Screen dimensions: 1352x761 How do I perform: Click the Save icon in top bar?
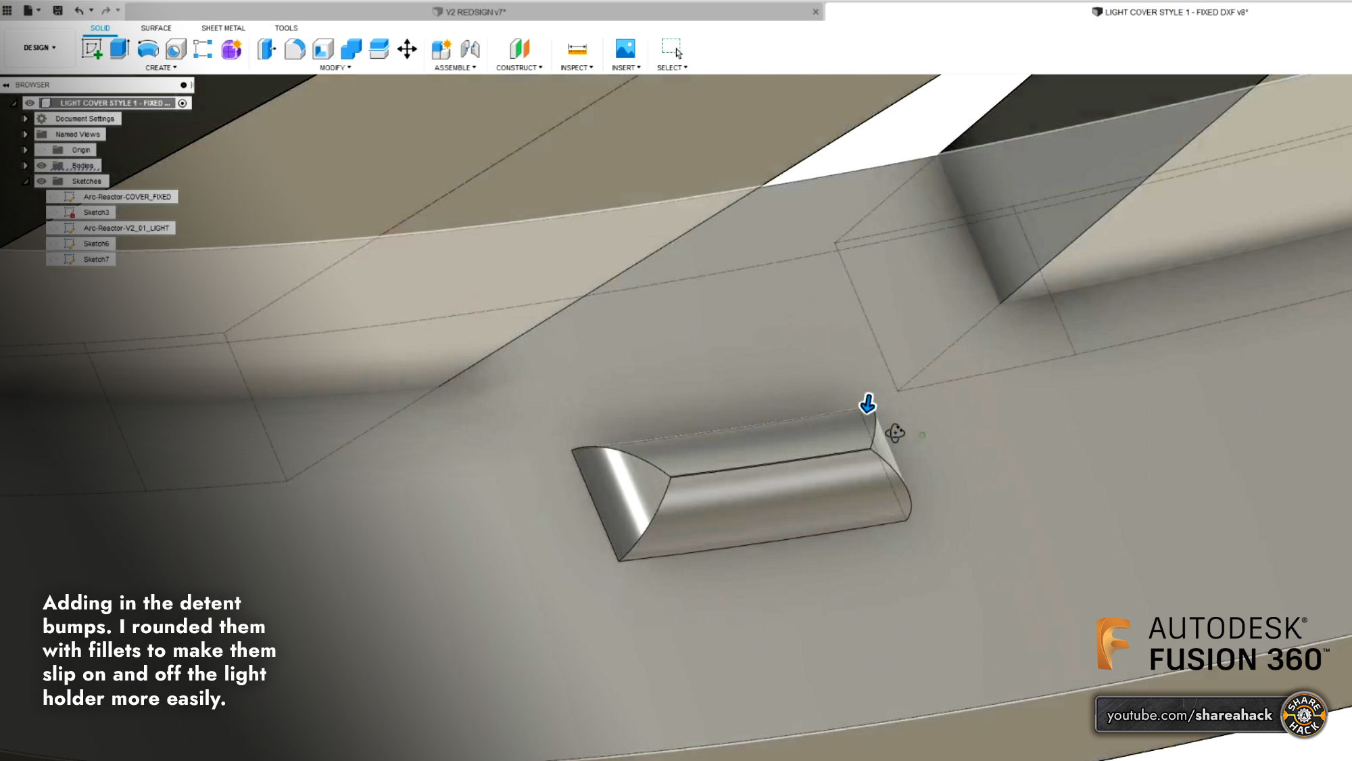(x=57, y=10)
